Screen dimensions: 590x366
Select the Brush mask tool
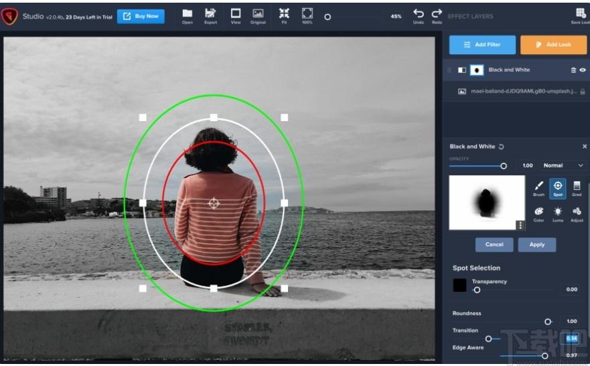538,187
